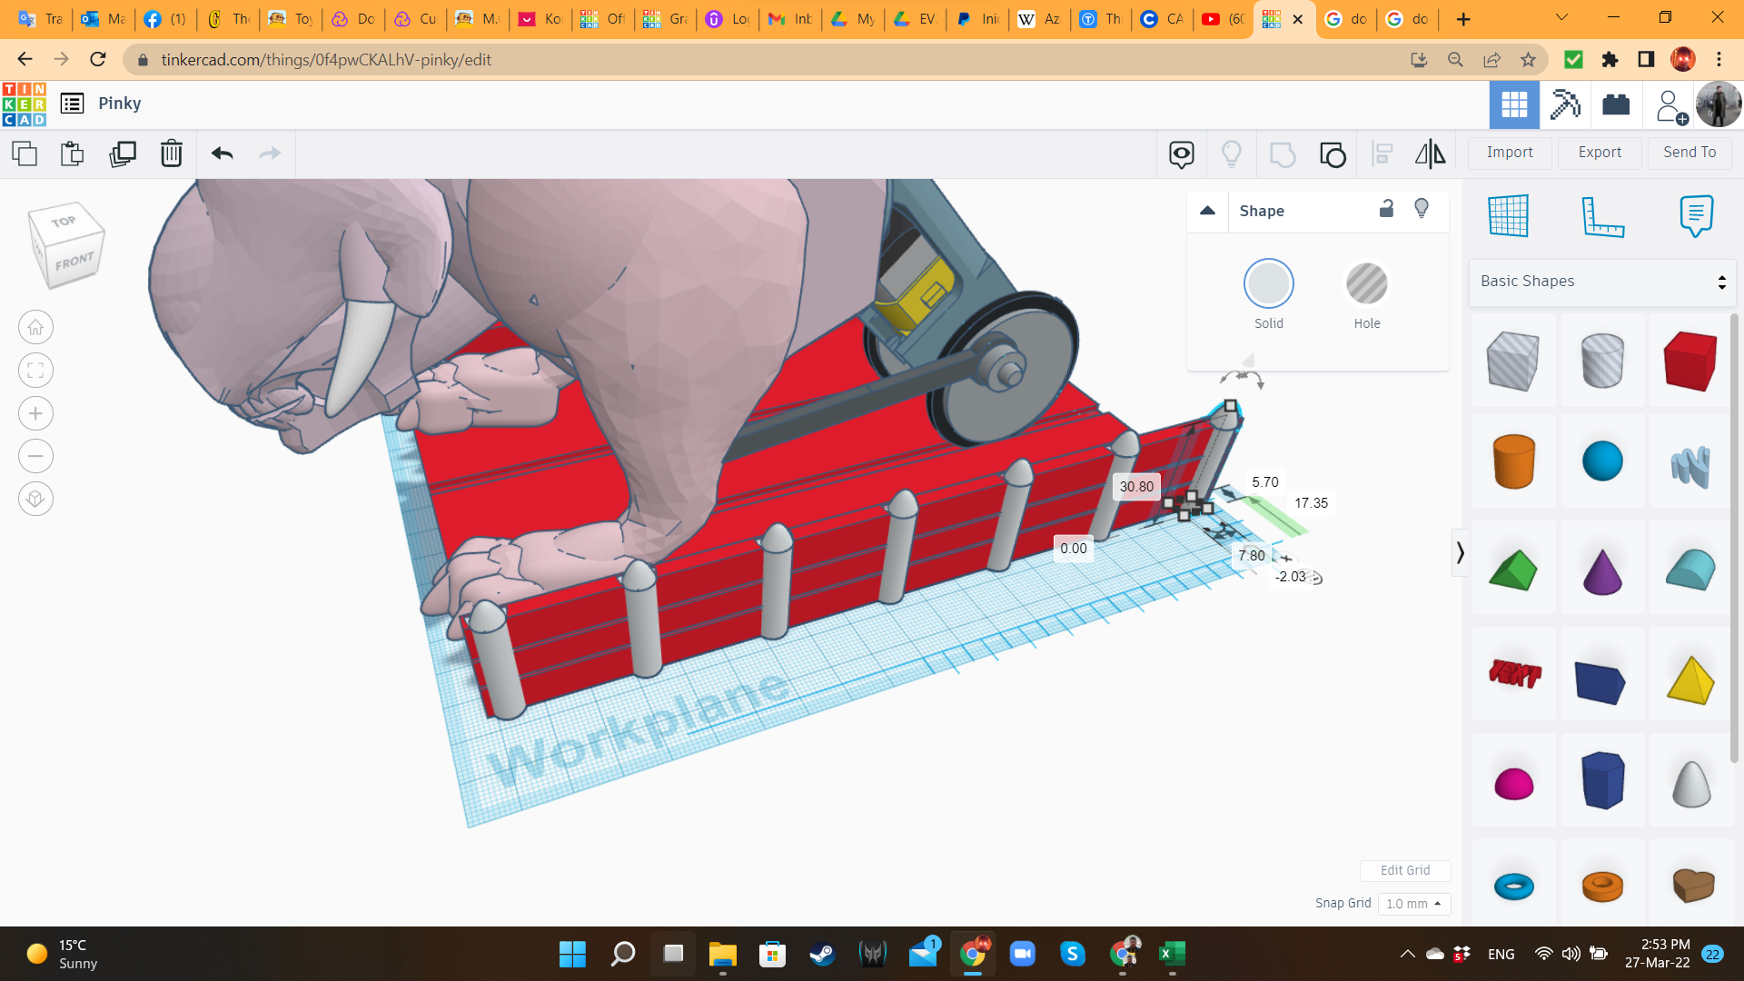1744x981 pixels.
Task: Open the Basic Shapes dropdown
Action: tap(1602, 282)
